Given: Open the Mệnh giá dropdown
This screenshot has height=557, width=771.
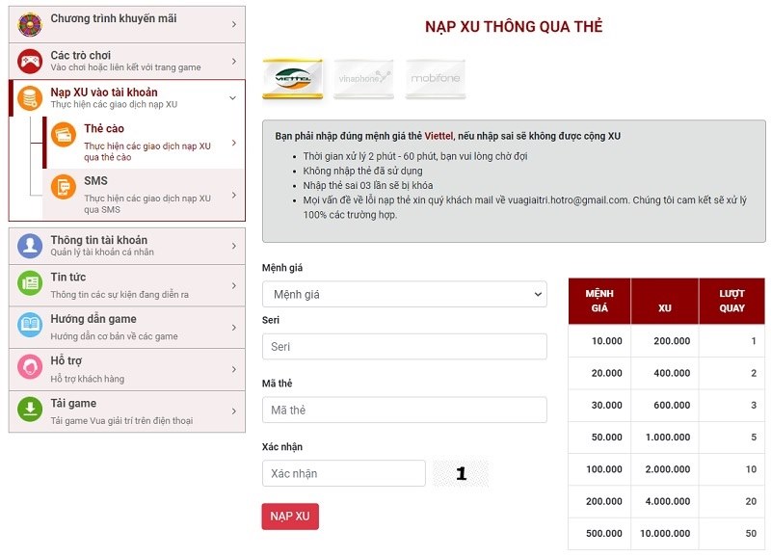Looking at the screenshot, I should pos(404,293).
